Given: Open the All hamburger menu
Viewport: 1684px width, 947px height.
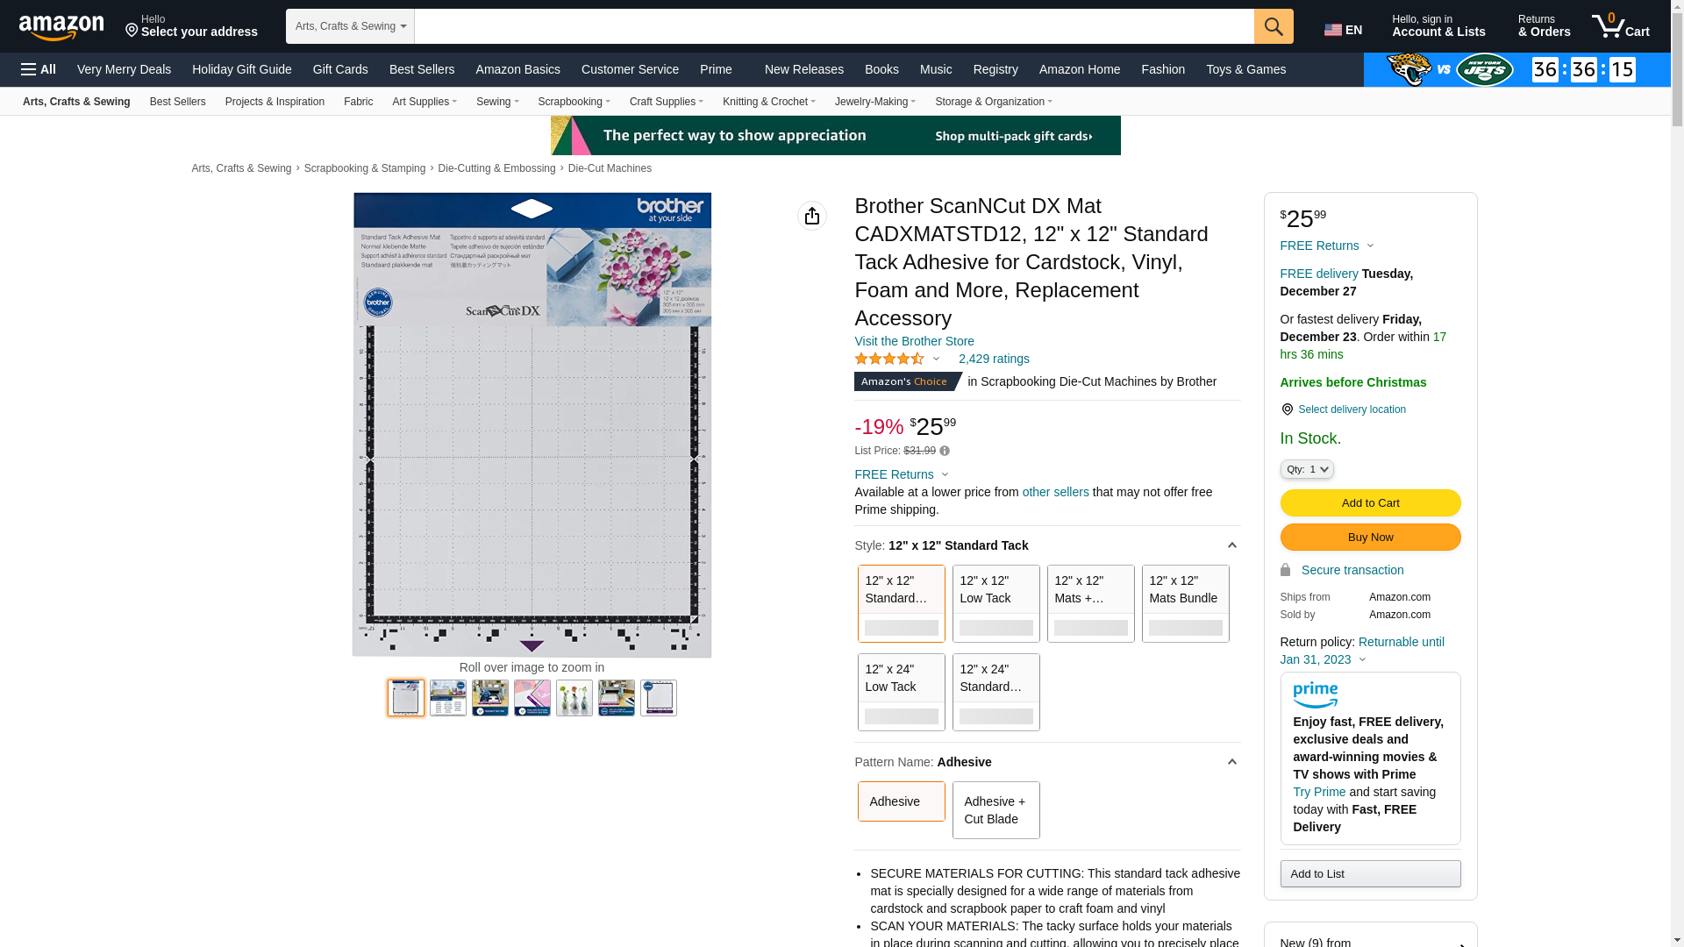Looking at the screenshot, I should [x=39, y=69].
